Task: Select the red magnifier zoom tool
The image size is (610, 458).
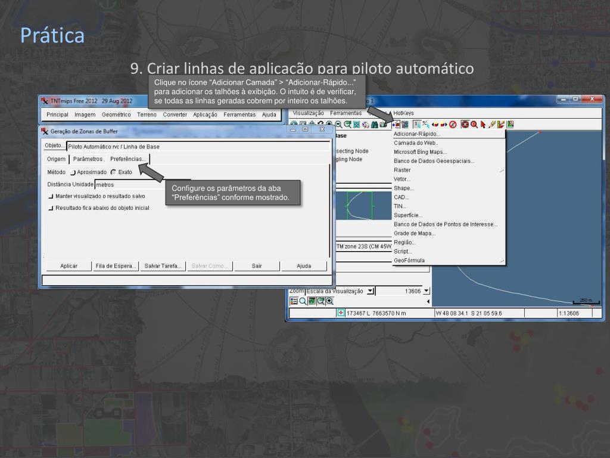Action: pos(474,125)
